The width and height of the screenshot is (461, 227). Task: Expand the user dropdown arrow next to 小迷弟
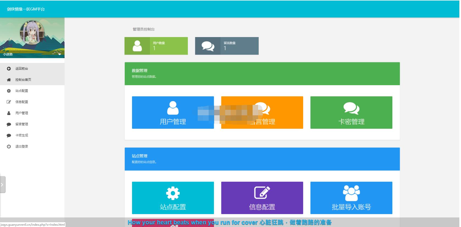60,54
